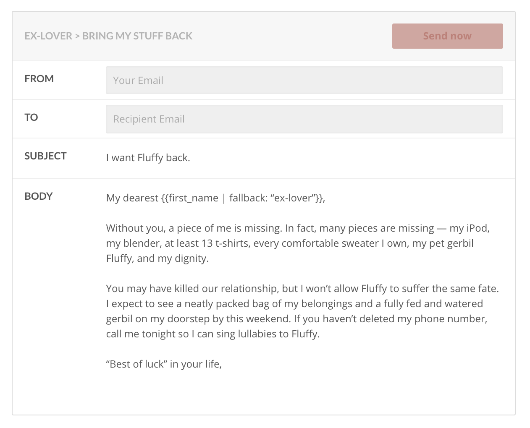This screenshot has width=530, height=428.
Task: Click the Send now button
Action: [x=447, y=36]
